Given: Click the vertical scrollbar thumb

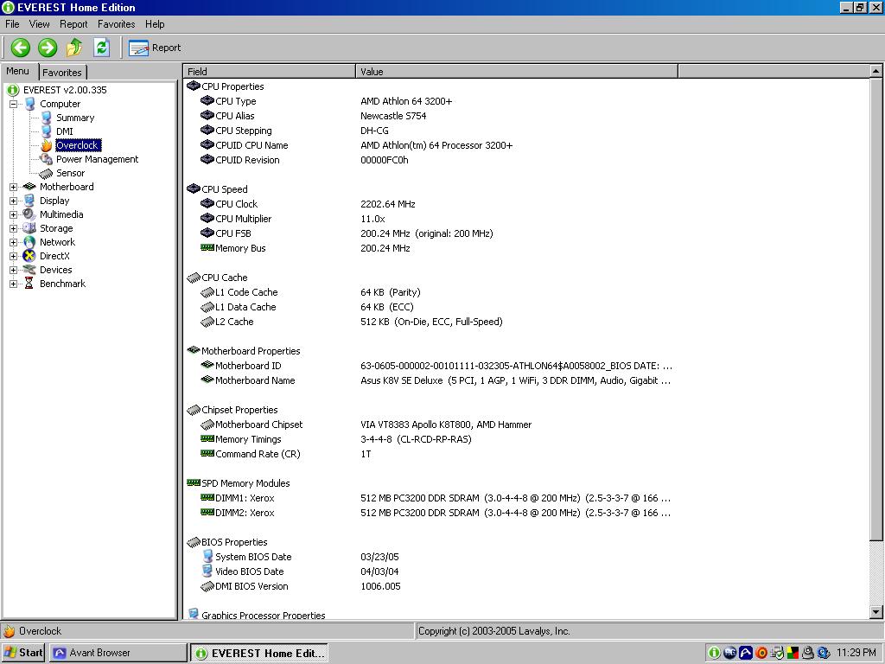Looking at the screenshot, I should (x=875, y=309).
